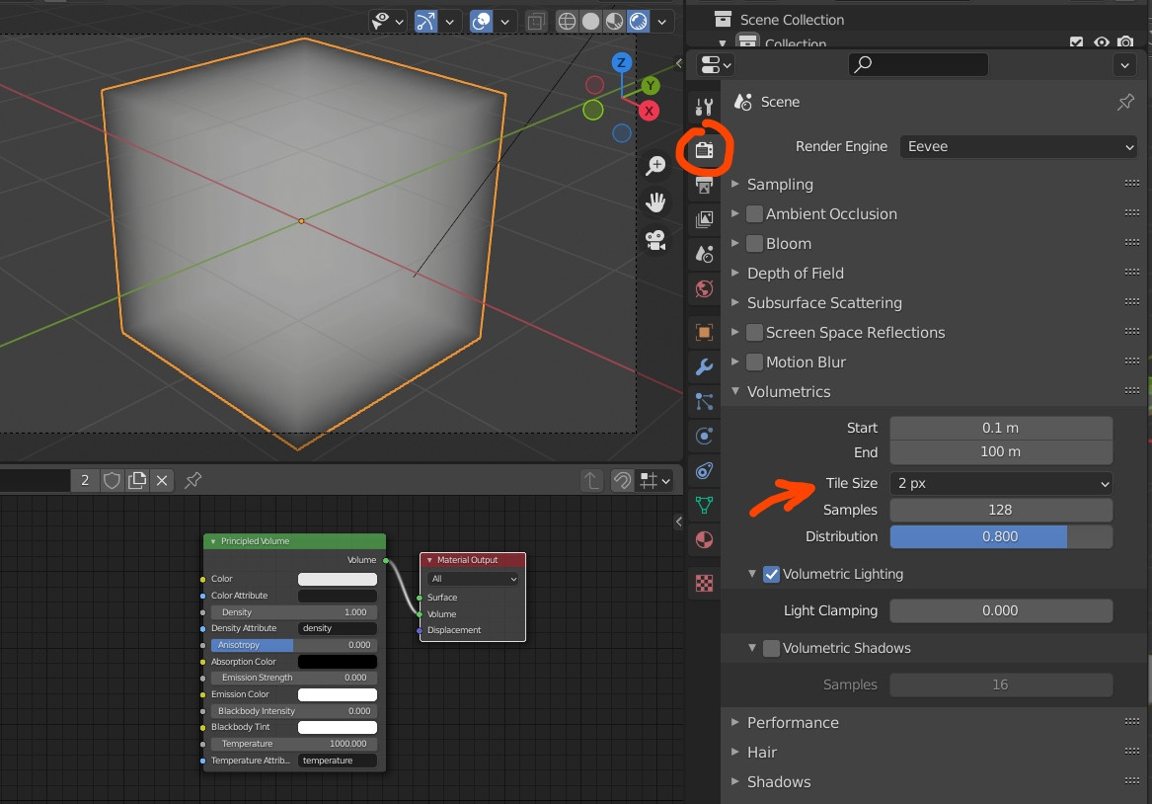
Task: Open the Physics Properties tab
Action: pos(704,436)
